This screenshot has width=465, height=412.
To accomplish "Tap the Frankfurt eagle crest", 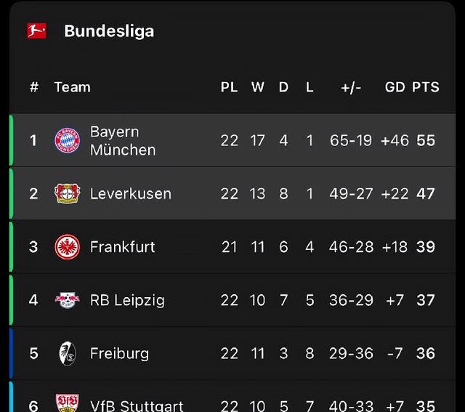I will pyautogui.click(x=68, y=247).
